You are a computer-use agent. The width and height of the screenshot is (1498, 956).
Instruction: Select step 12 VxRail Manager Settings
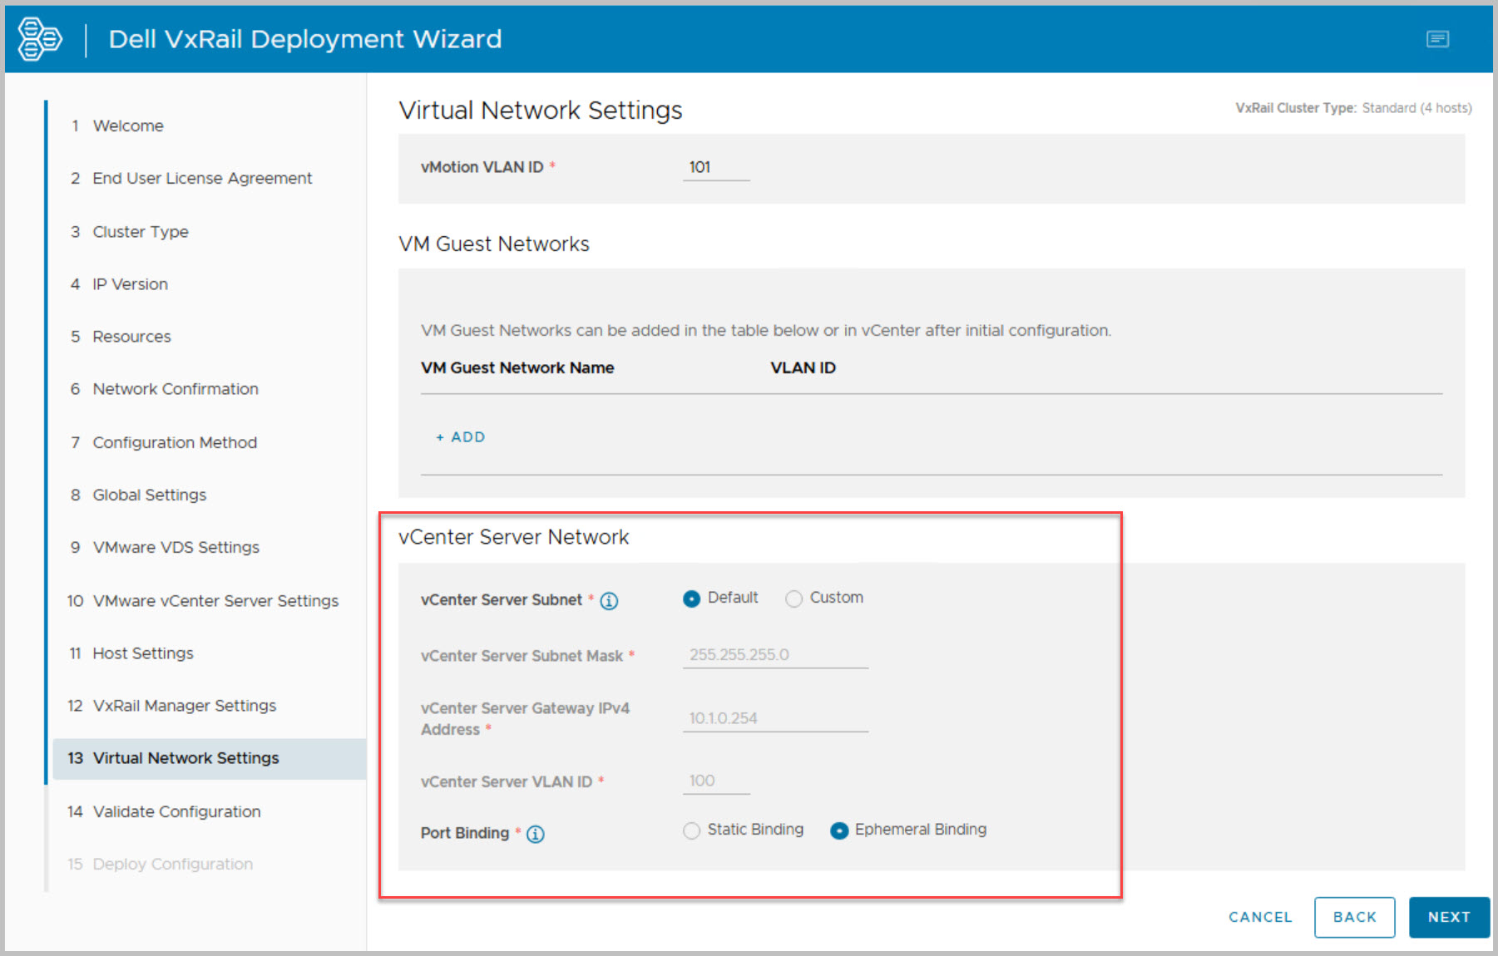pyautogui.click(x=184, y=706)
